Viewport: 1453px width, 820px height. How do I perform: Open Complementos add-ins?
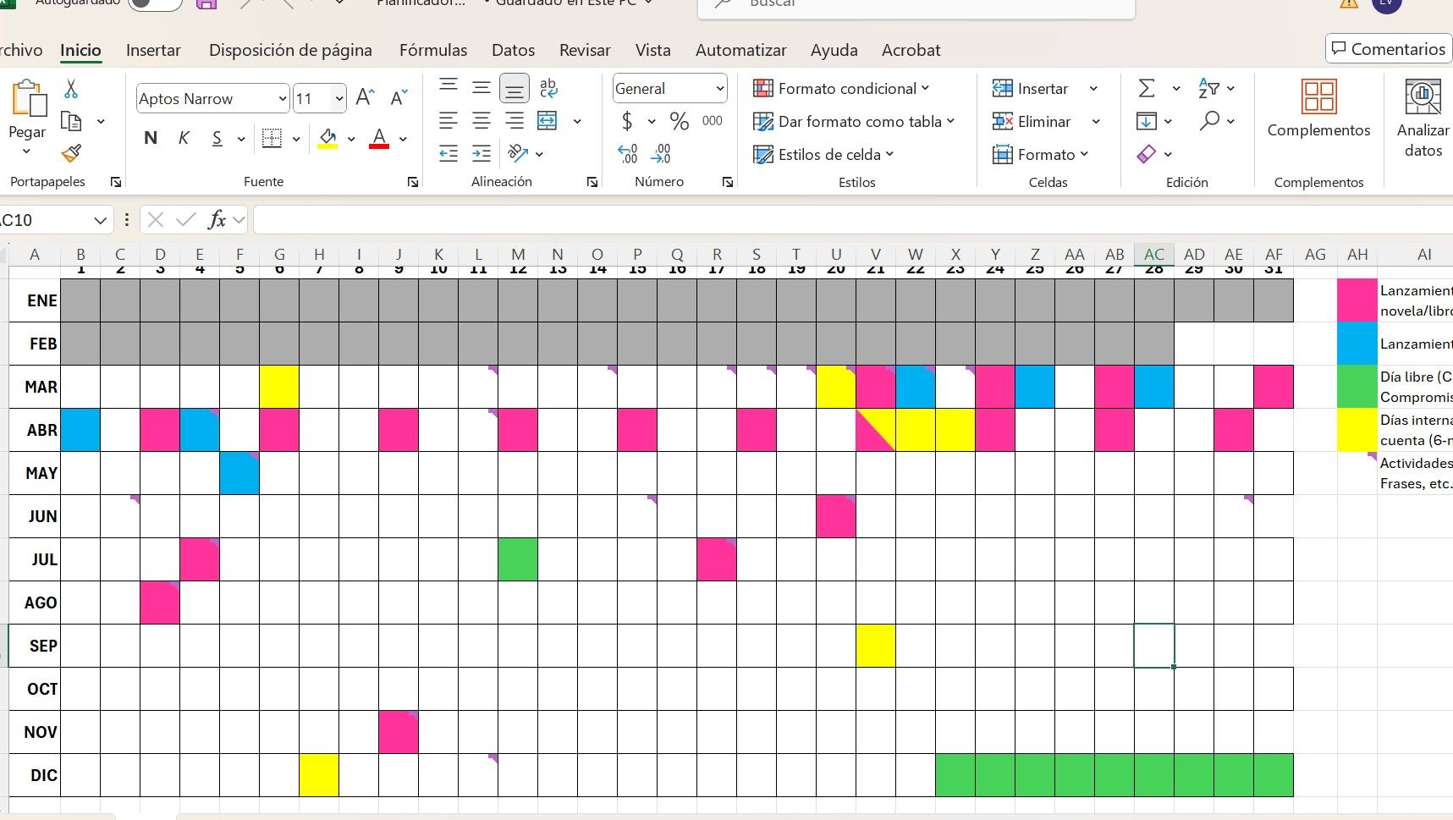click(1318, 107)
